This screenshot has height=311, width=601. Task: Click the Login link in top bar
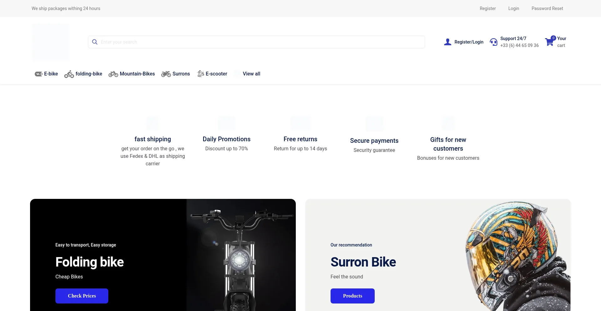[514, 8]
